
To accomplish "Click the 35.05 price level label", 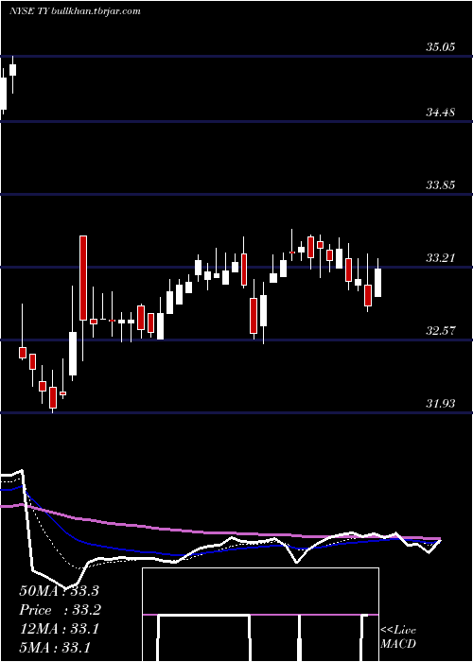I will click(x=441, y=47).
